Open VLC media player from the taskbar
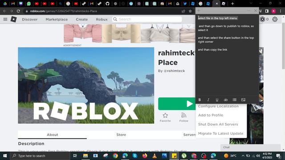 (155, 156)
